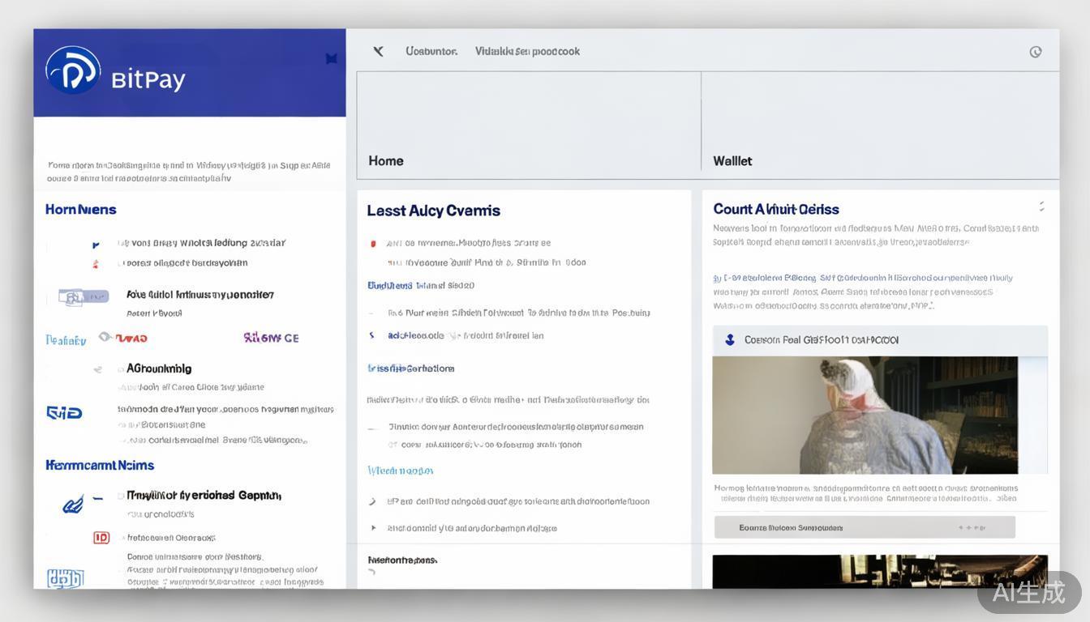Click the BitPay logo icon
Viewport: 1090px width, 622px height.
pos(73,70)
